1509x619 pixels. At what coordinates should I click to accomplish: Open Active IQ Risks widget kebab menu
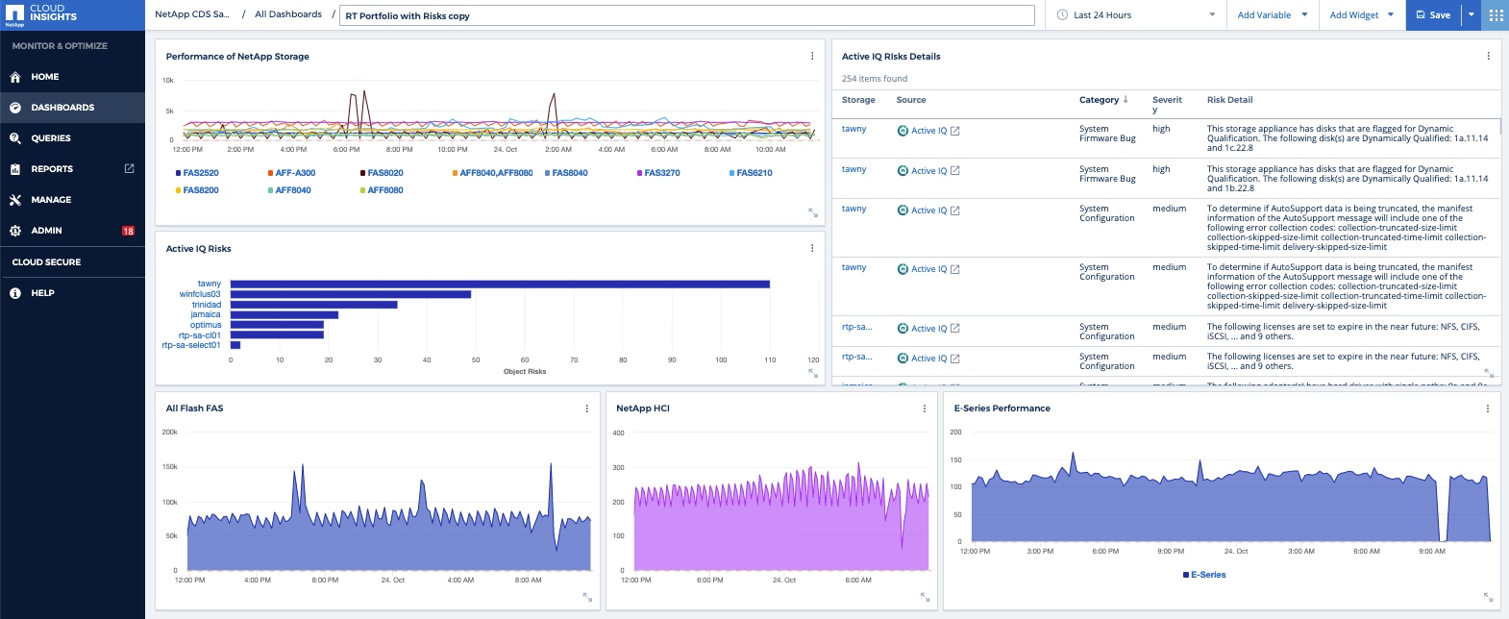pyautogui.click(x=812, y=248)
